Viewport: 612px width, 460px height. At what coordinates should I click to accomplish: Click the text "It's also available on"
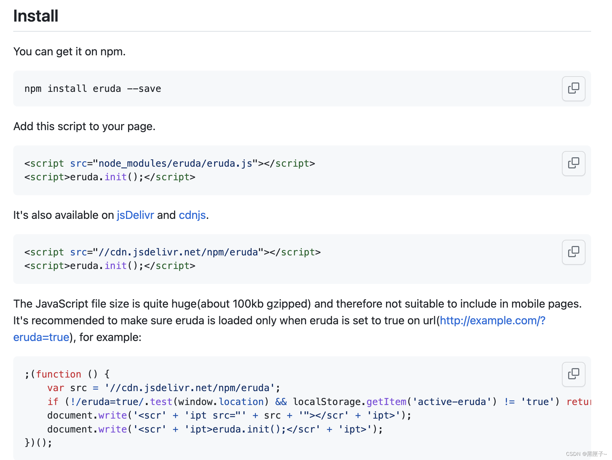coord(64,215)
